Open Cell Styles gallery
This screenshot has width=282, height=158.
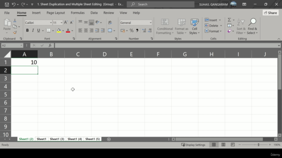coord(194,26)
